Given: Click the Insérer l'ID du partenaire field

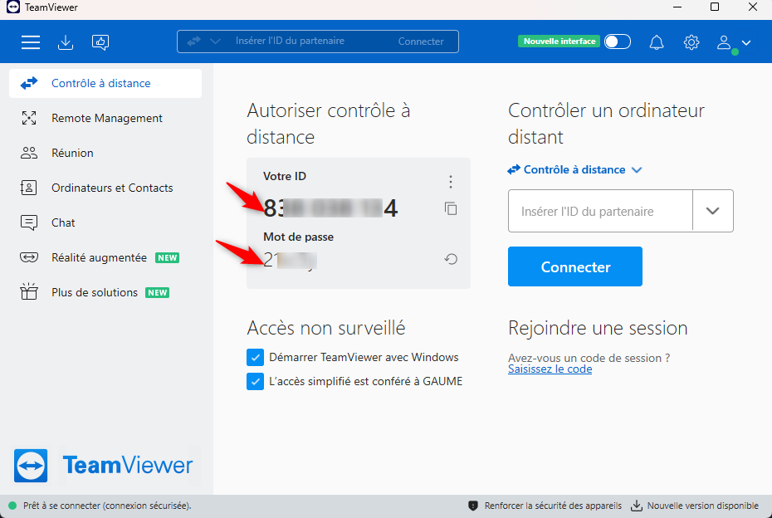Looking at the screenshot, I should (x=600, y=211).
